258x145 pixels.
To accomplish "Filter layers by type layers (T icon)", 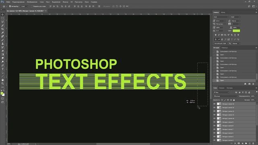I will point(243,92).
